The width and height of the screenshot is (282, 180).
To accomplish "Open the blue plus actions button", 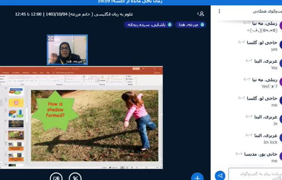I will (x=197, y=177).
